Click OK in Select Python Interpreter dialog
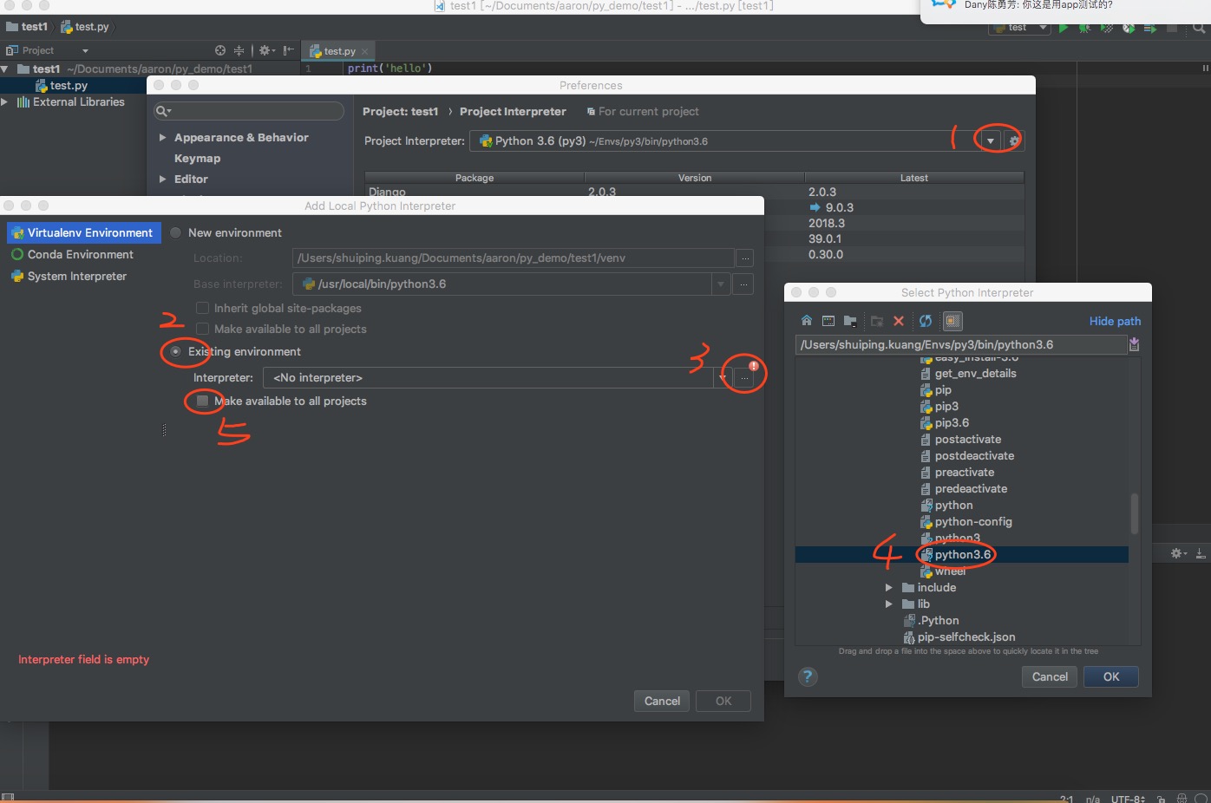The width and height of the screenshot is (1211, 803). [x=1110, y=676]
